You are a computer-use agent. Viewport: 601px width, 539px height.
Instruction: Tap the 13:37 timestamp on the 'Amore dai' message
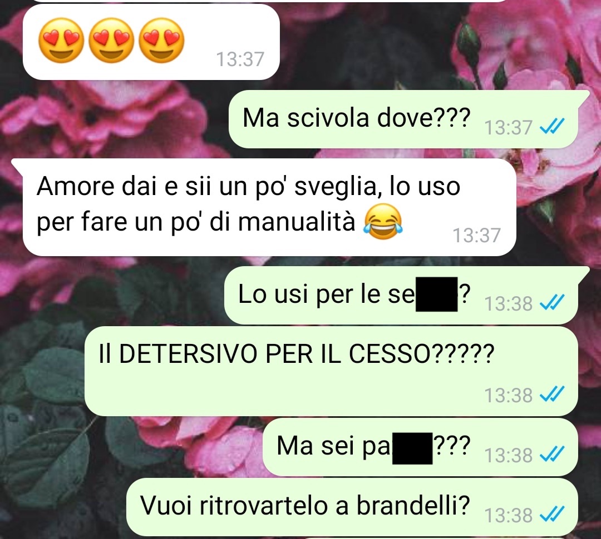[477, 235]
